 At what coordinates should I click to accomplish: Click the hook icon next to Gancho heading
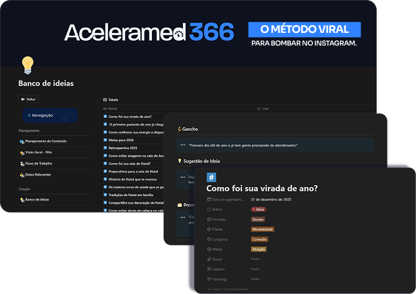180,129
